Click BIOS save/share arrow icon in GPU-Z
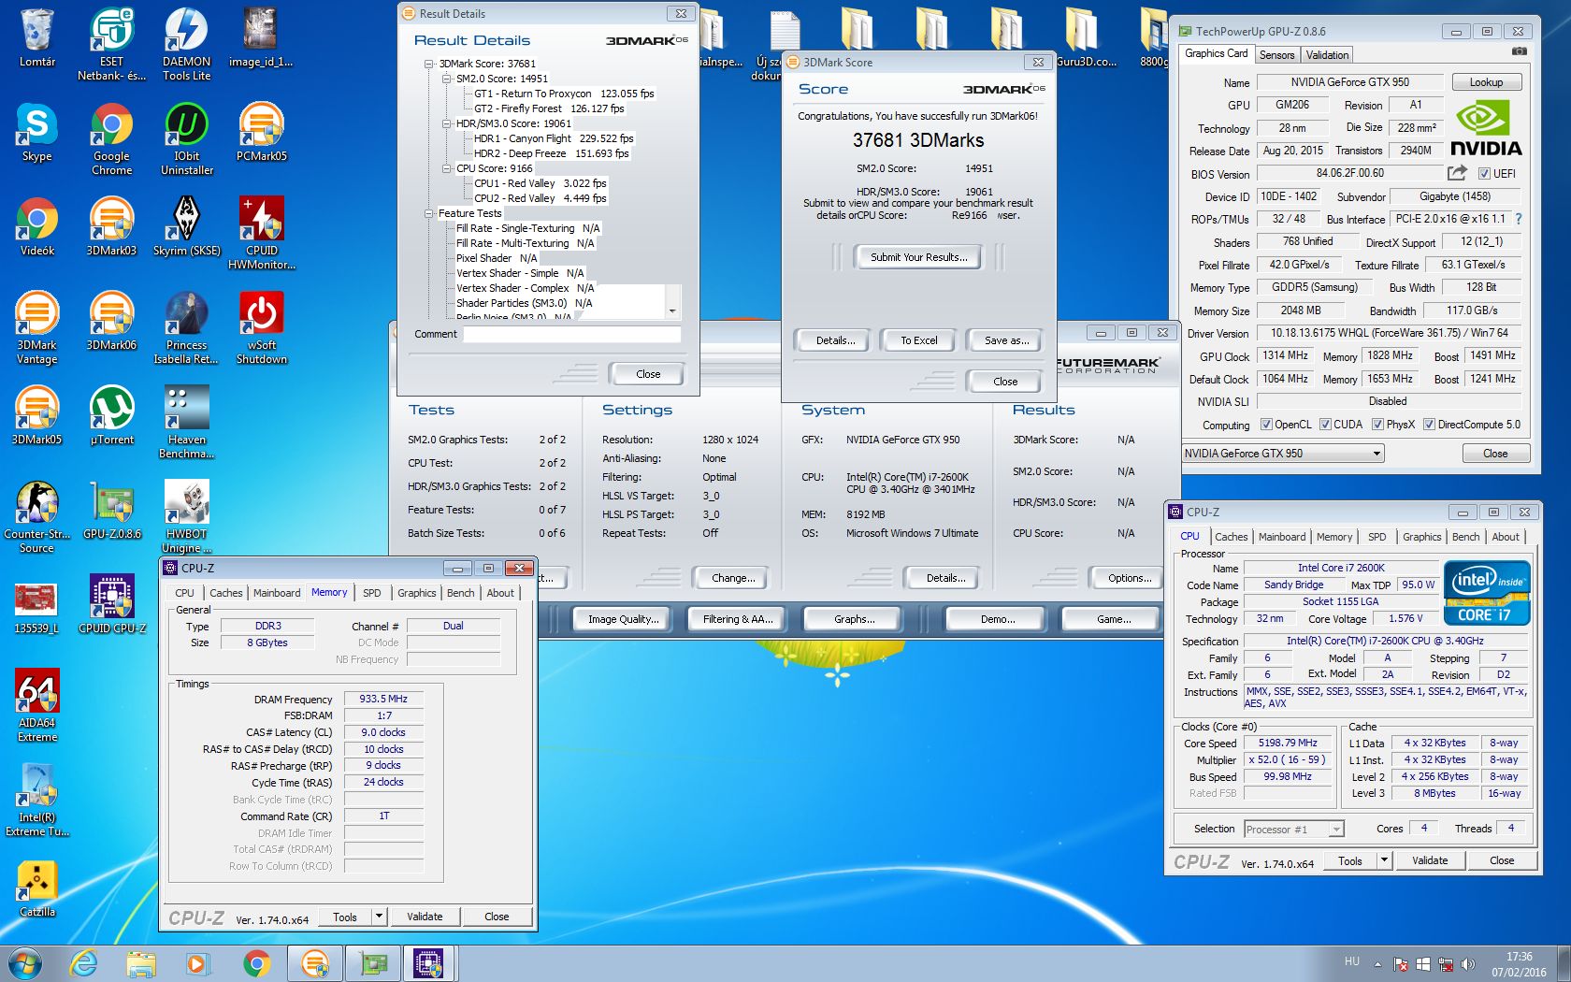1571x982 pixels. (x=1457, y=173)
